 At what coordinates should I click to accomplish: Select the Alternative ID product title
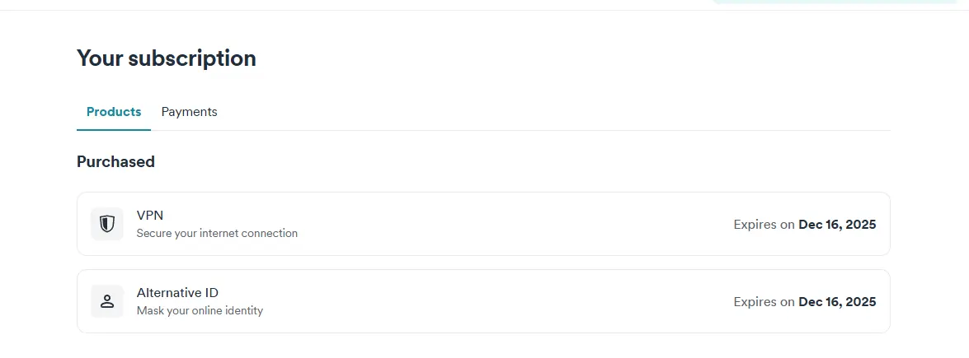tap(177, 293)
